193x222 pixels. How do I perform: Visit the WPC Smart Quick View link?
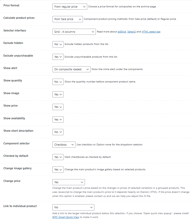[66, 217]
